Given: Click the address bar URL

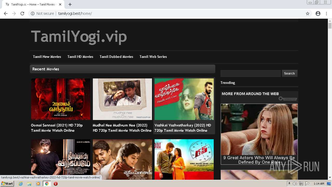Looking at the screenshot, I should tap(75, 14).
